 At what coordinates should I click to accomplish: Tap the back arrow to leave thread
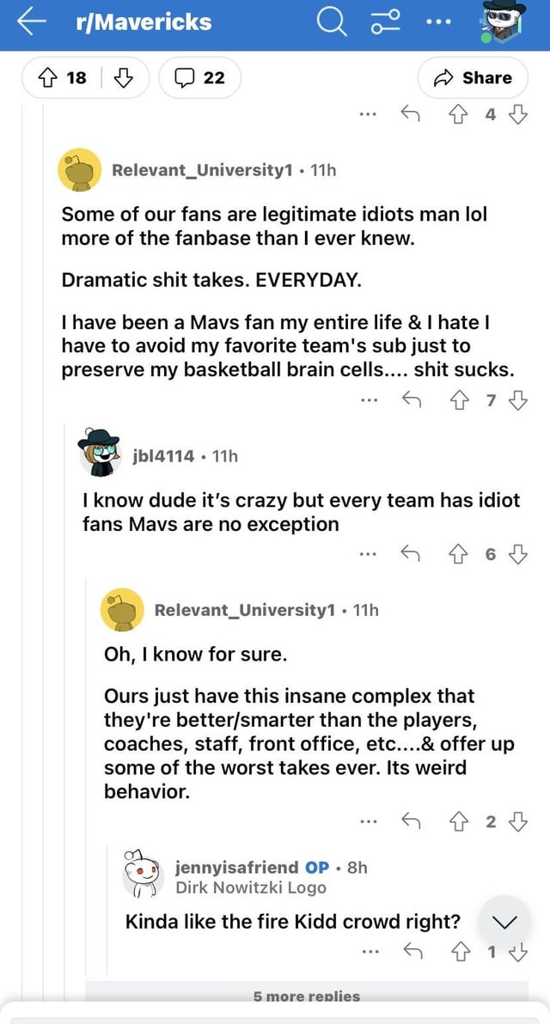point(31,22)
